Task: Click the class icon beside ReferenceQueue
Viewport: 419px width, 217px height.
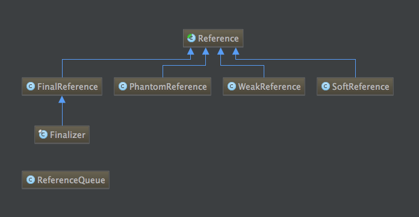Action: click(31, 180)
